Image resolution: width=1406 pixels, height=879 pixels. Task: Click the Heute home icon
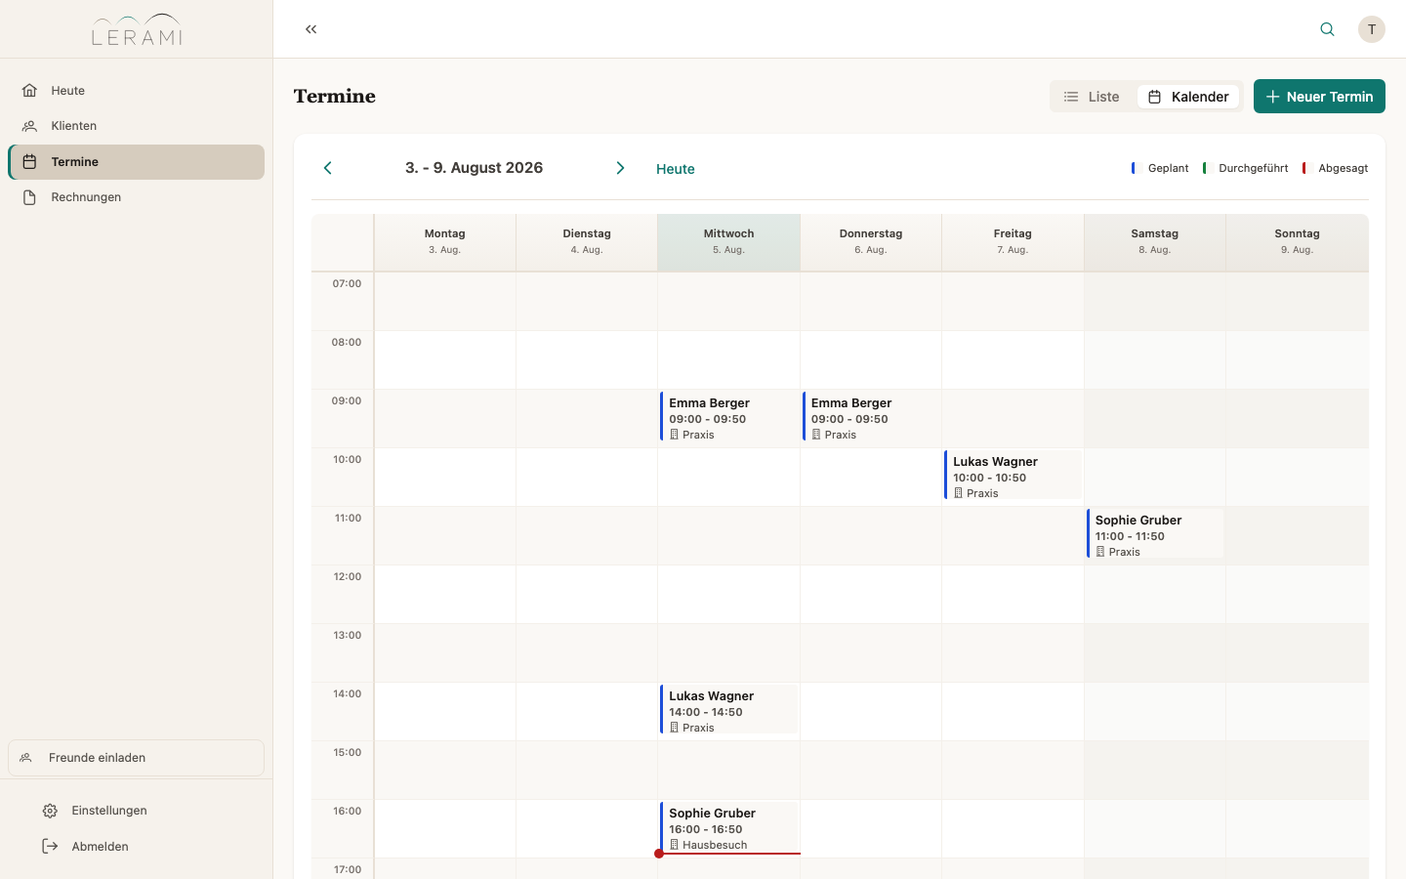click(29, 90)
